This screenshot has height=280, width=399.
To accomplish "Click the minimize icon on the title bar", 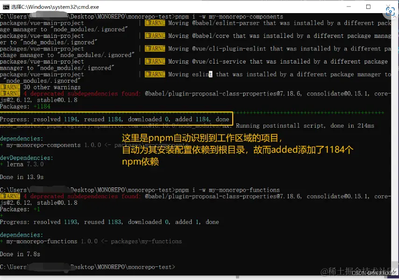I will [349, 7].
